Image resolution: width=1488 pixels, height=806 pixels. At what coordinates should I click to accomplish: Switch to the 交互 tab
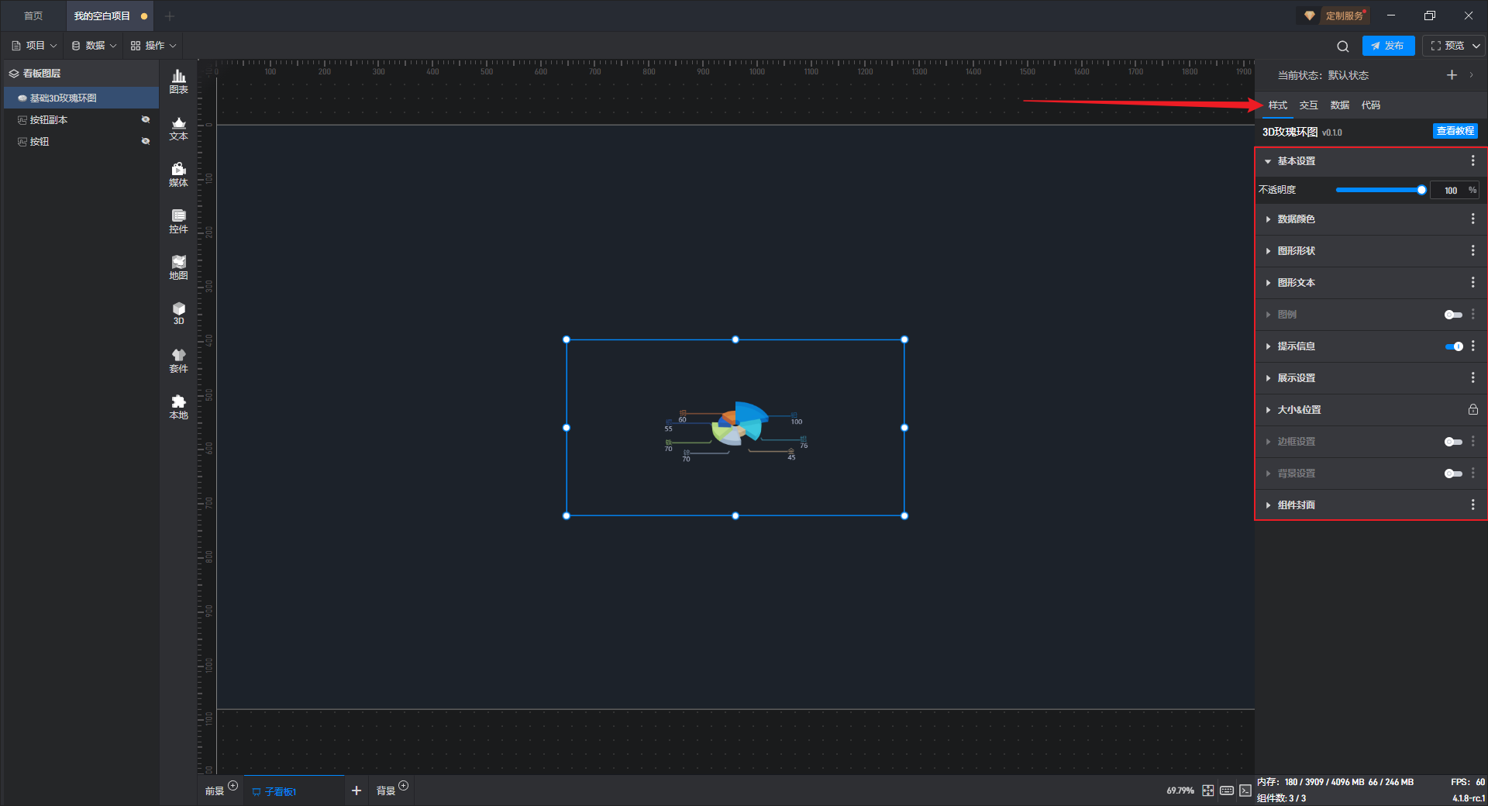click(x=1308, y=105)
